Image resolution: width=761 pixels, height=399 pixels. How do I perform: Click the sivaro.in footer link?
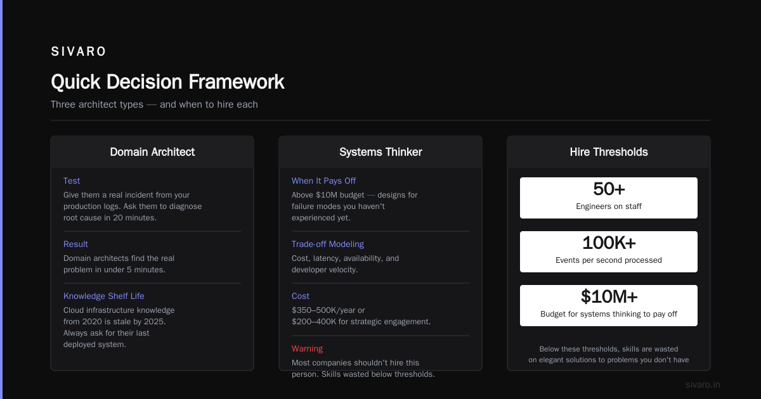pos(703,384)
